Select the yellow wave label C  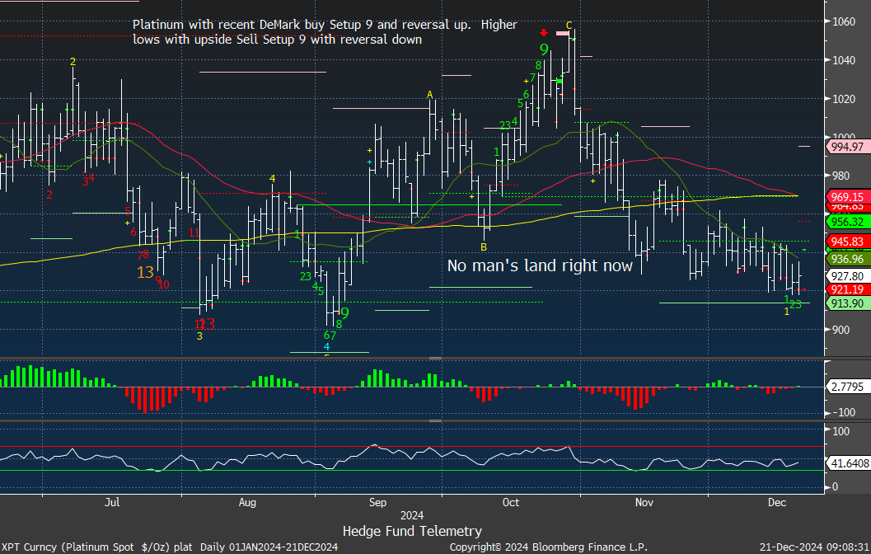coord(569,25)
